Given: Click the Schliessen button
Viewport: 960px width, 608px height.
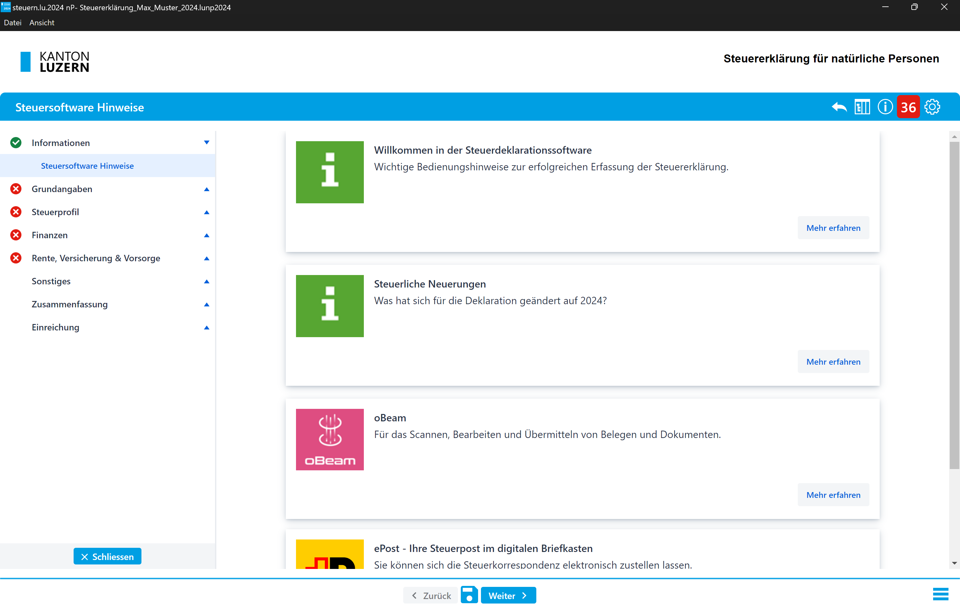Looking at the screenshot, I should [107, 556].
